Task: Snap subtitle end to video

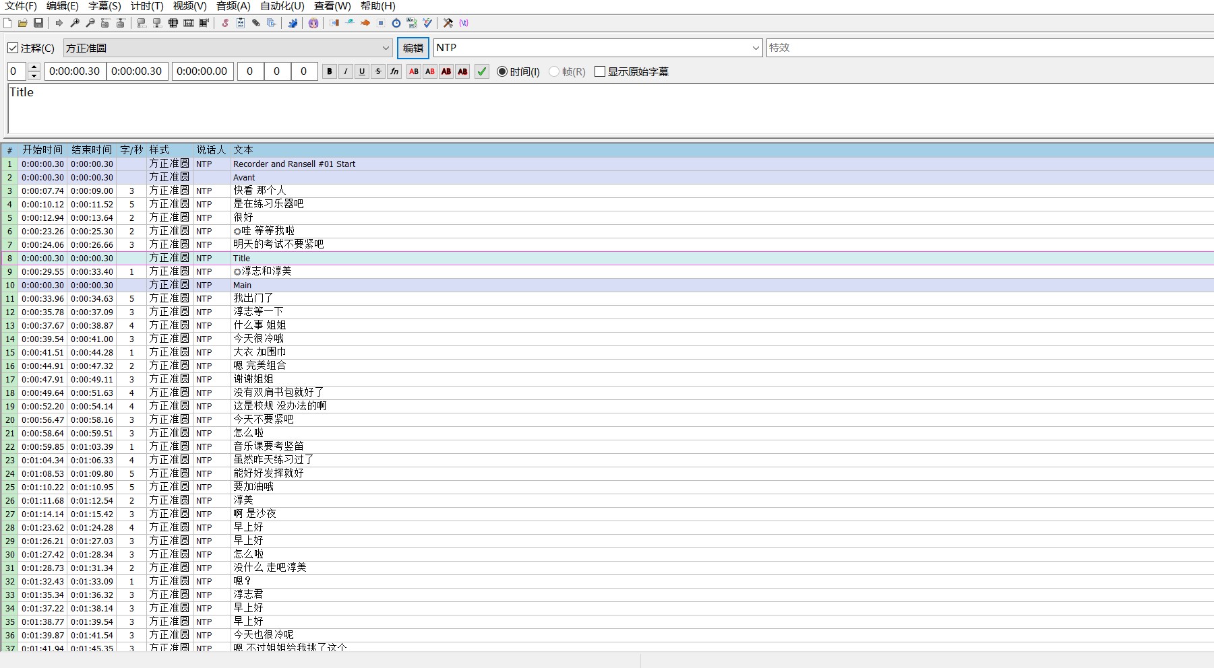Action: pyautogui.click(x=157, y=23)
